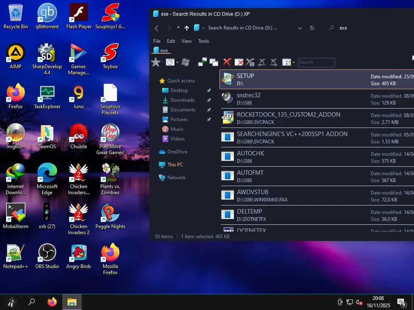414x310 pixels.
Task: Open the Tools menu
Action: 203,41
